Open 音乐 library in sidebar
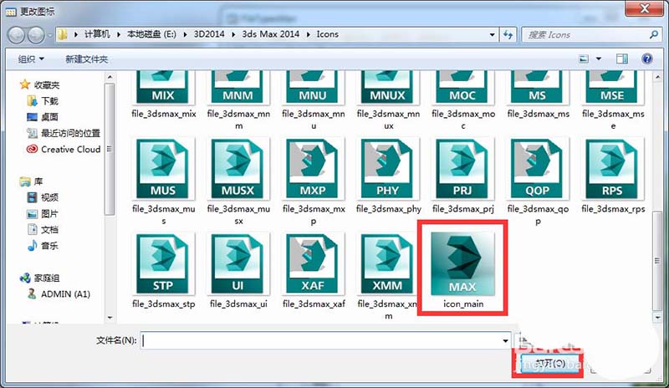669x388 pixels. (x=43, y=246)
